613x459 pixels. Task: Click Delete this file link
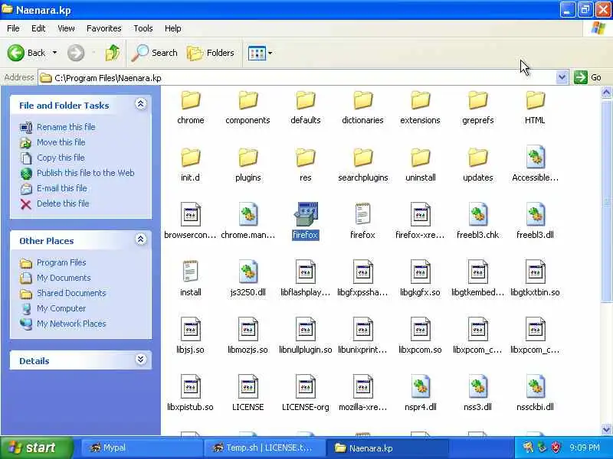[x=63, y=203]
